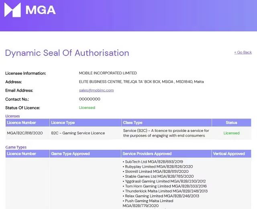Select the Vertical Approved column header
This screenshot has width=257, height=209.
pyautogui.click(x=229, y=154)
